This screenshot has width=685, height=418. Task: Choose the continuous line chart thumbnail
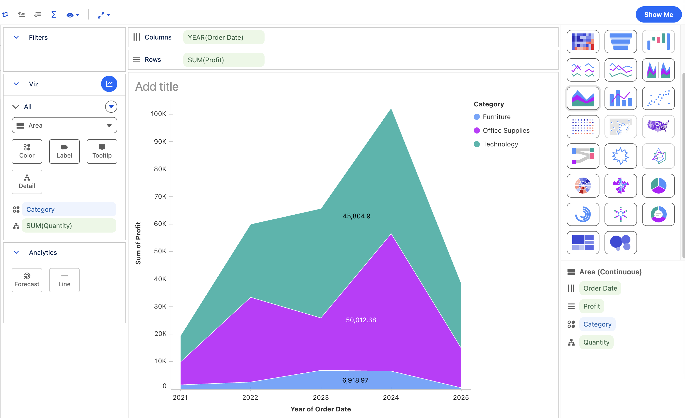621,70
